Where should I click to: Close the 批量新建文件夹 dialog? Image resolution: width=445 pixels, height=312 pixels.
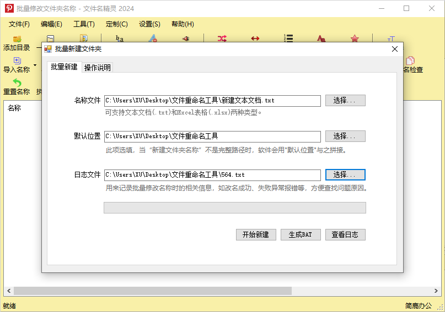(x=395, y=49)
